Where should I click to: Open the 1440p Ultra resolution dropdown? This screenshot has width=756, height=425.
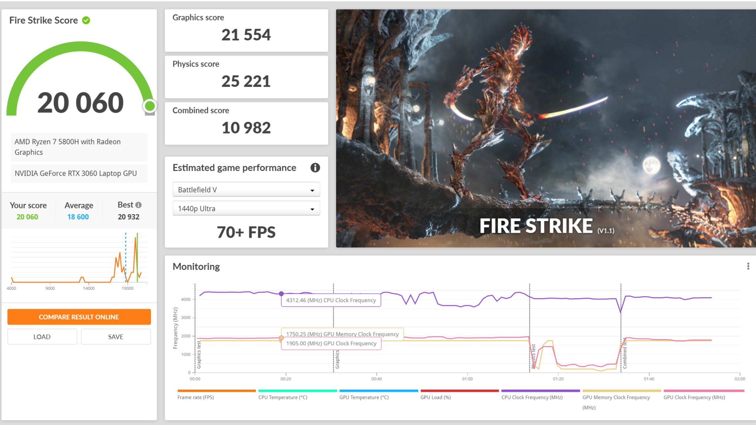click(x=246, y=209)
